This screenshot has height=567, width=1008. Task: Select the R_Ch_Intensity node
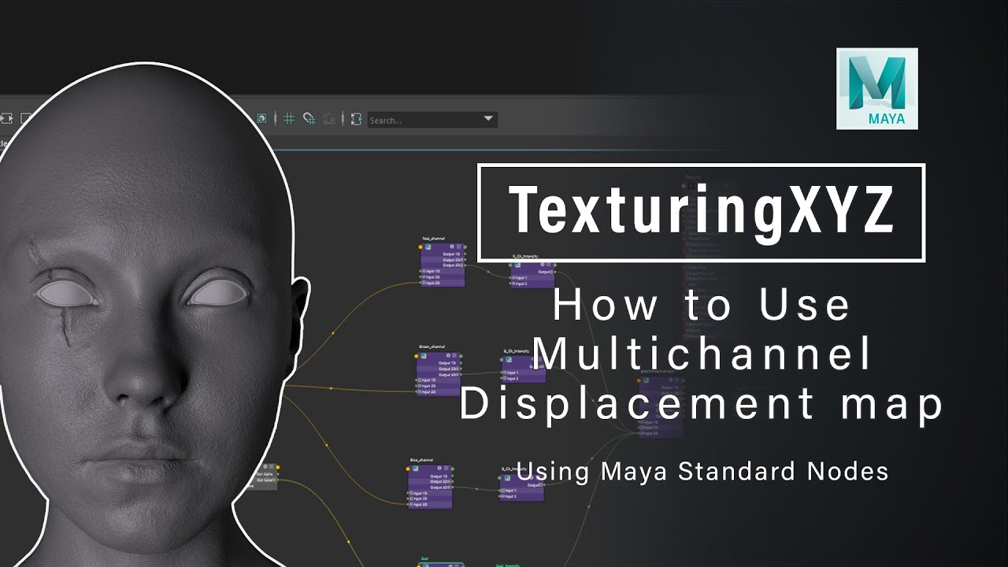coord(532,274)
